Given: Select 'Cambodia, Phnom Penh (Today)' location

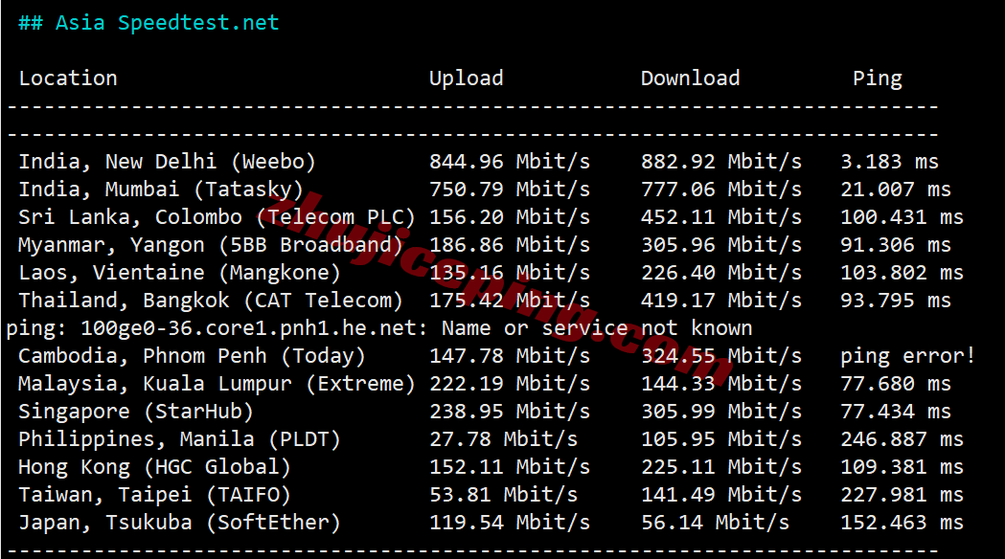Looking at the screenshot, I should pos(193,356).
